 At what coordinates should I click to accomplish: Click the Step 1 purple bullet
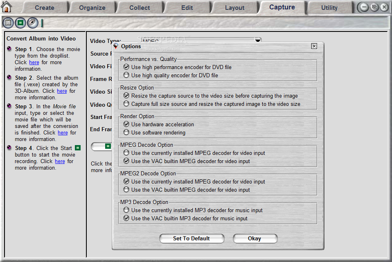(9, 49)
